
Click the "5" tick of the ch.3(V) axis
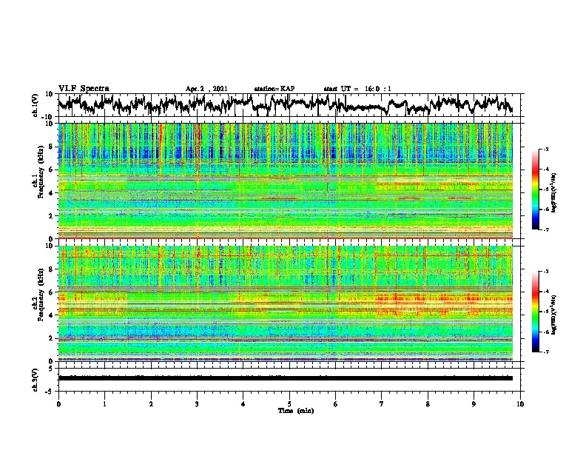pos(52,369)
